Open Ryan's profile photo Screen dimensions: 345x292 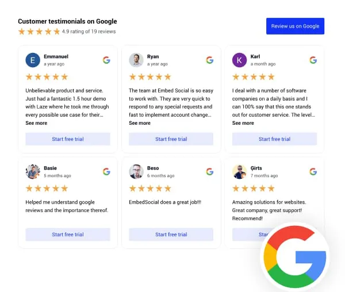pyautogui.click(x=136, y=60)
